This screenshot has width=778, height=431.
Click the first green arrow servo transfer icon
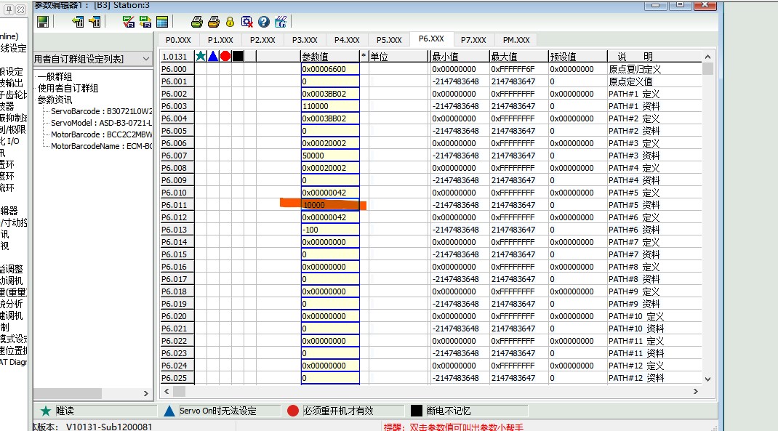[78, 22]
